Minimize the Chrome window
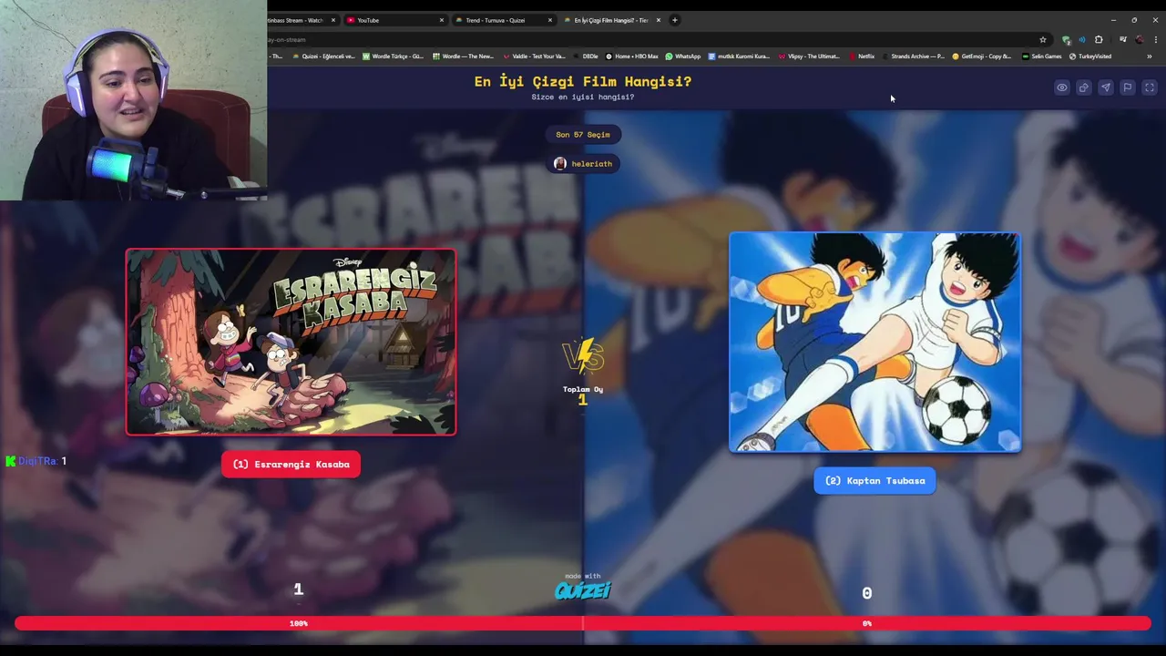 tap(1113, 20)
